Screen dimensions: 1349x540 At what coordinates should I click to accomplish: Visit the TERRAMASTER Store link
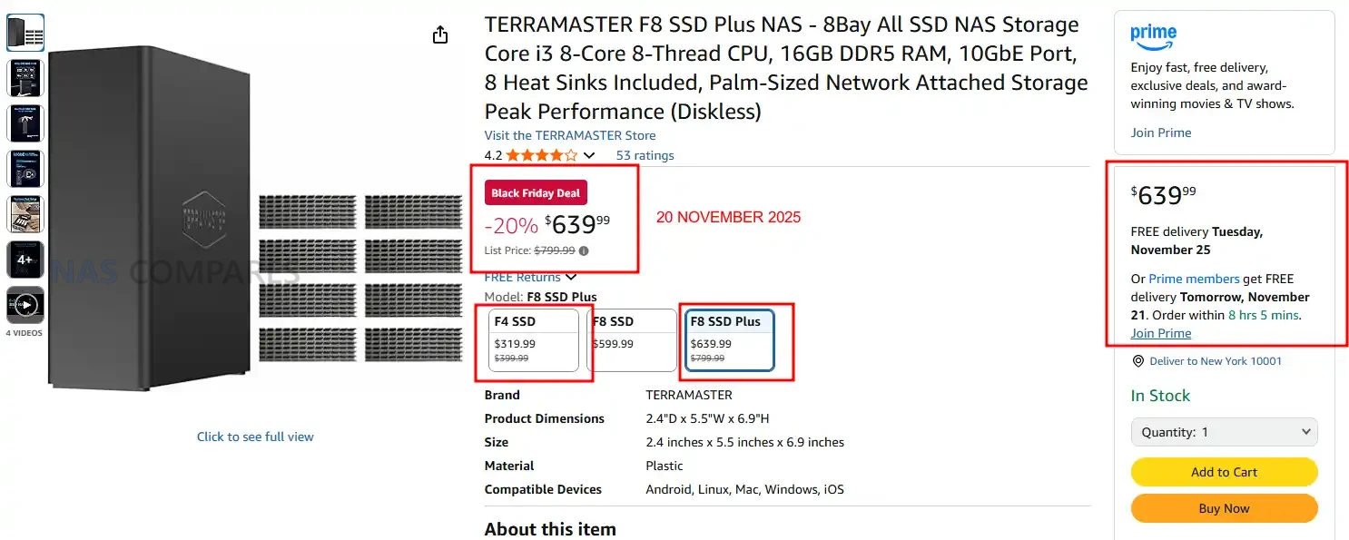(569, 135)
